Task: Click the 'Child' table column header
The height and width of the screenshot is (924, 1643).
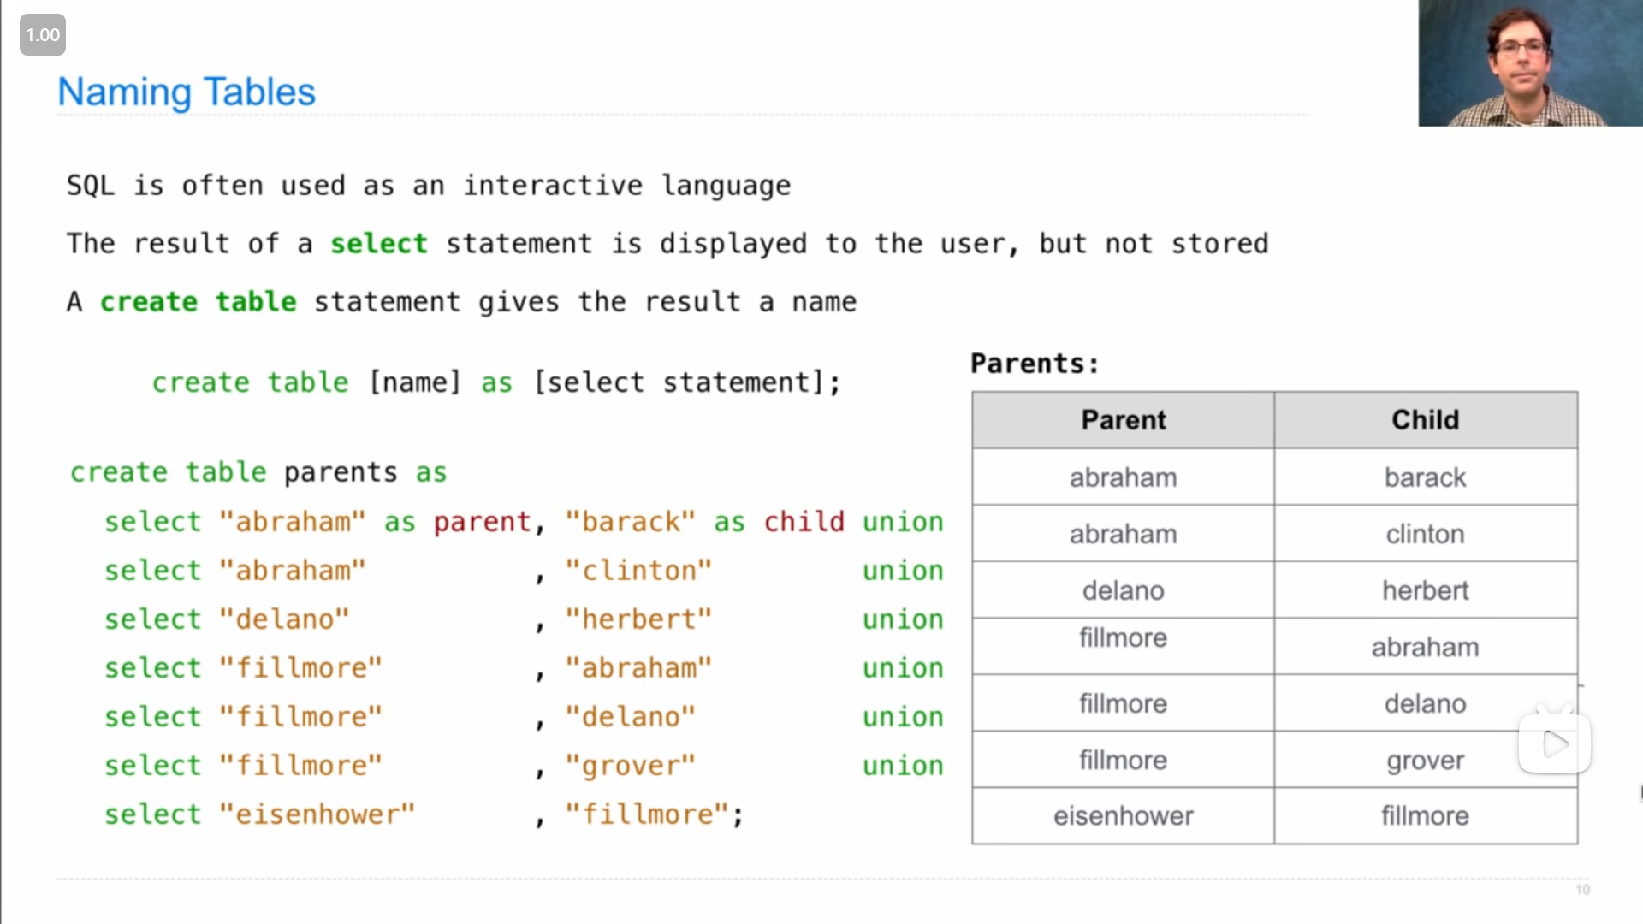Action: tap(1425, 420)
